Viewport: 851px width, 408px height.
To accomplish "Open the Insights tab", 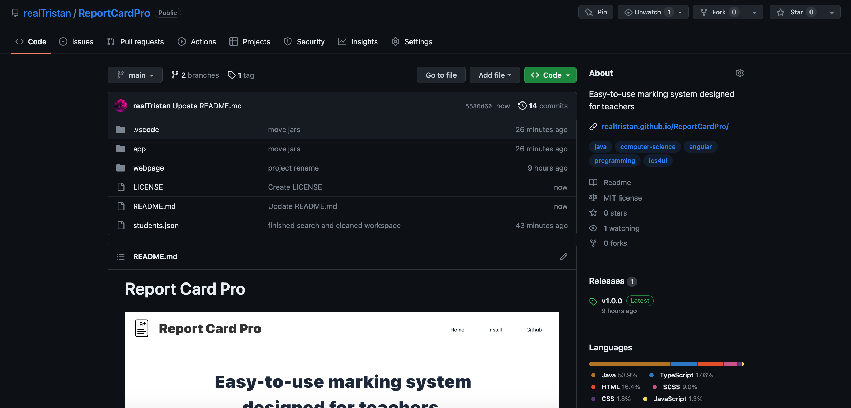I will point(357,41).
